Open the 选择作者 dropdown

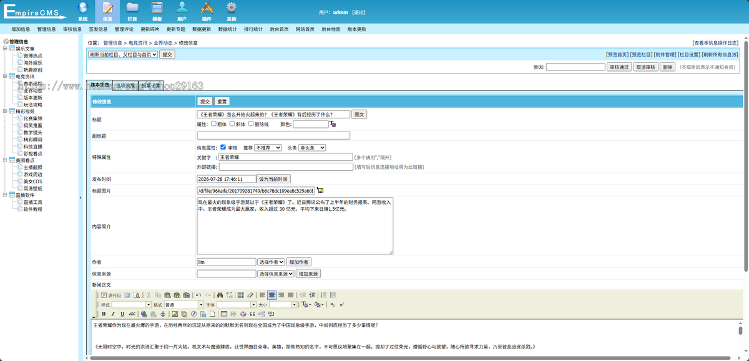(x=271, y=262)
